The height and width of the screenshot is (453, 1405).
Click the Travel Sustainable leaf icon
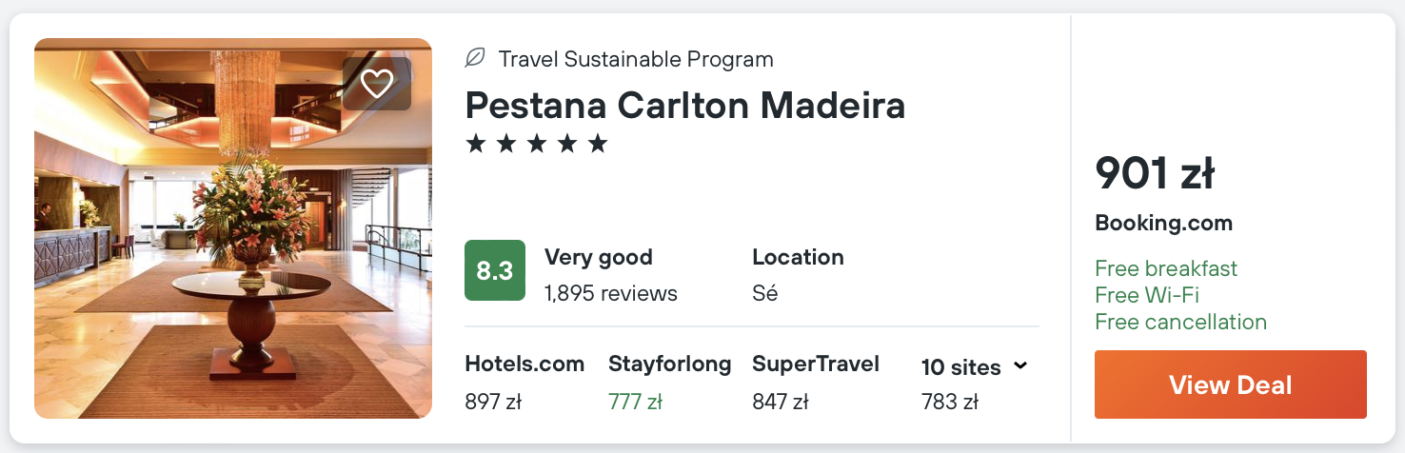(474, 59)
